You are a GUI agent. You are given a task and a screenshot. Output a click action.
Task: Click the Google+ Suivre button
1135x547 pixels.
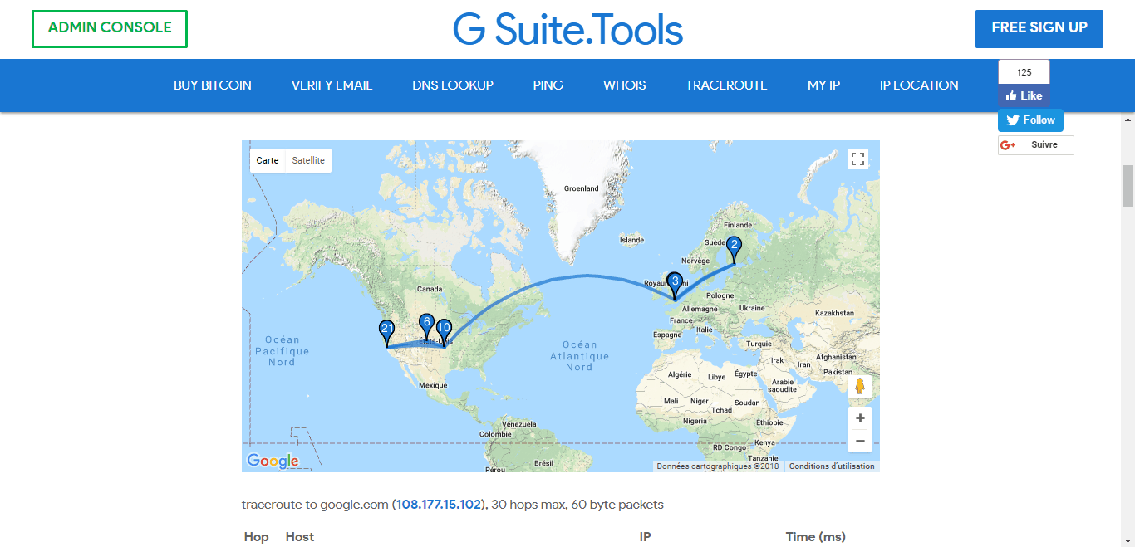pos(1036,145)
